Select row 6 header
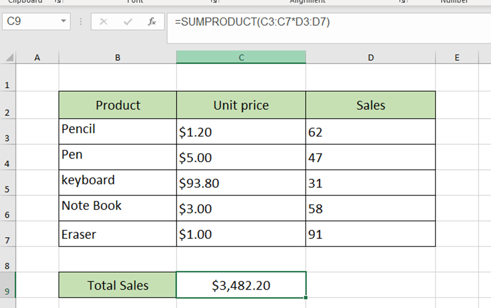Viewport: 491px width, 308px height. [x=7, y=208]
